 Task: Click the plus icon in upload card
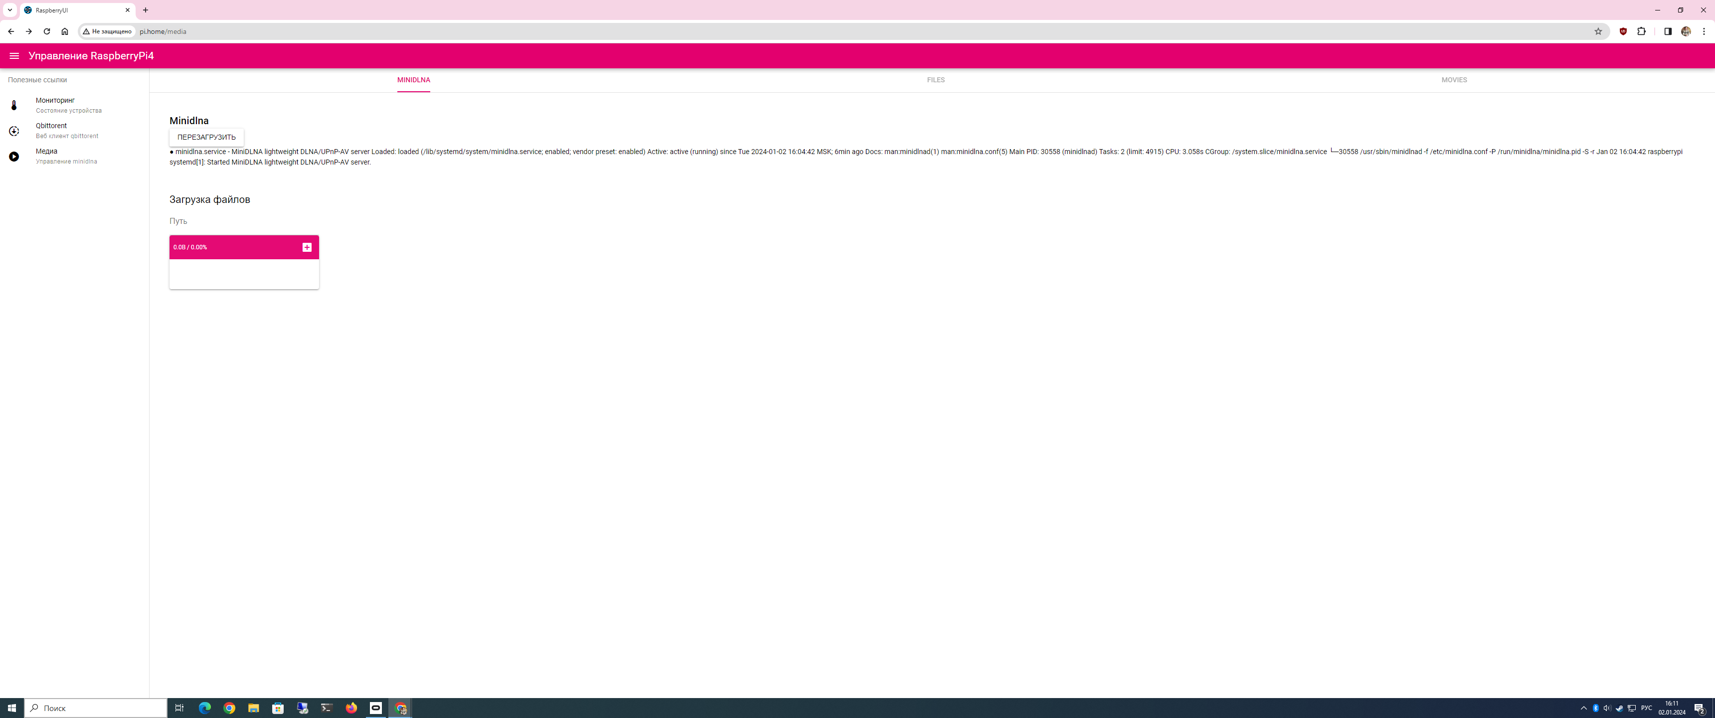(x=307, y=247)
